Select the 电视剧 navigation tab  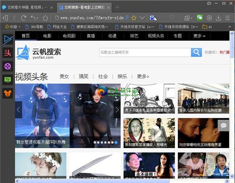click(x=69, y=36)
